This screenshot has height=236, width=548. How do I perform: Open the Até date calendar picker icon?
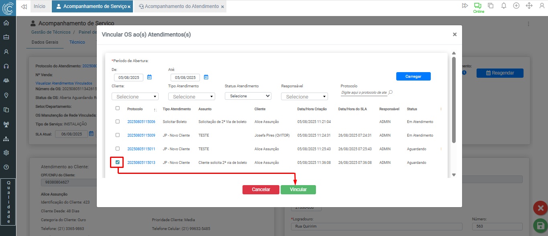(206, 77)
